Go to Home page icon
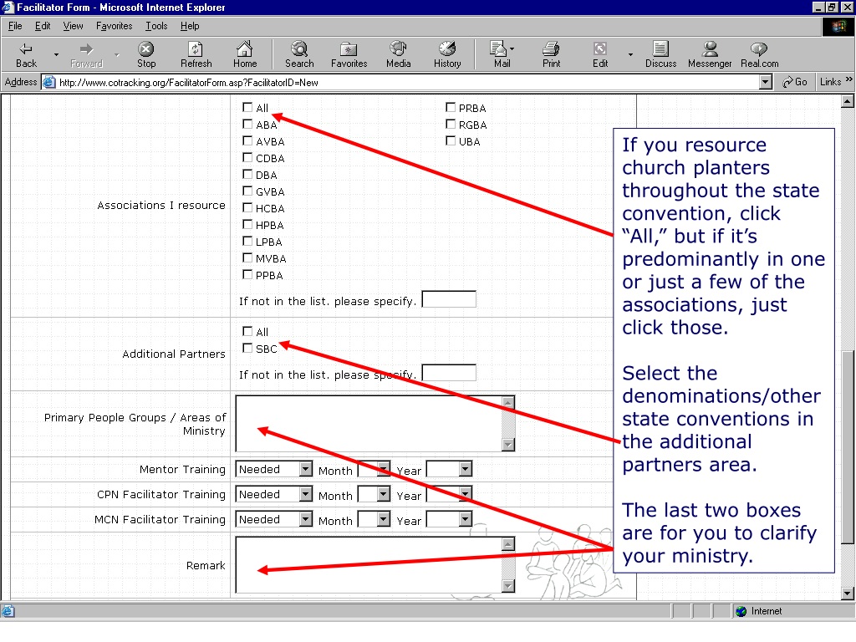 coord(245,54)
